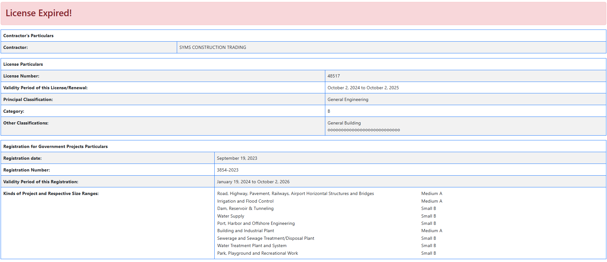The height and width of the screenshot is (262, 607).
Task: Select registration number 3854-2023
Action: pos(227,170)
